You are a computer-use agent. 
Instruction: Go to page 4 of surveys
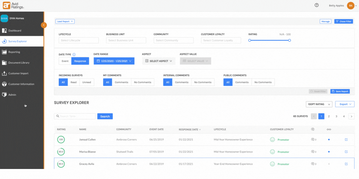click(344, 116)
